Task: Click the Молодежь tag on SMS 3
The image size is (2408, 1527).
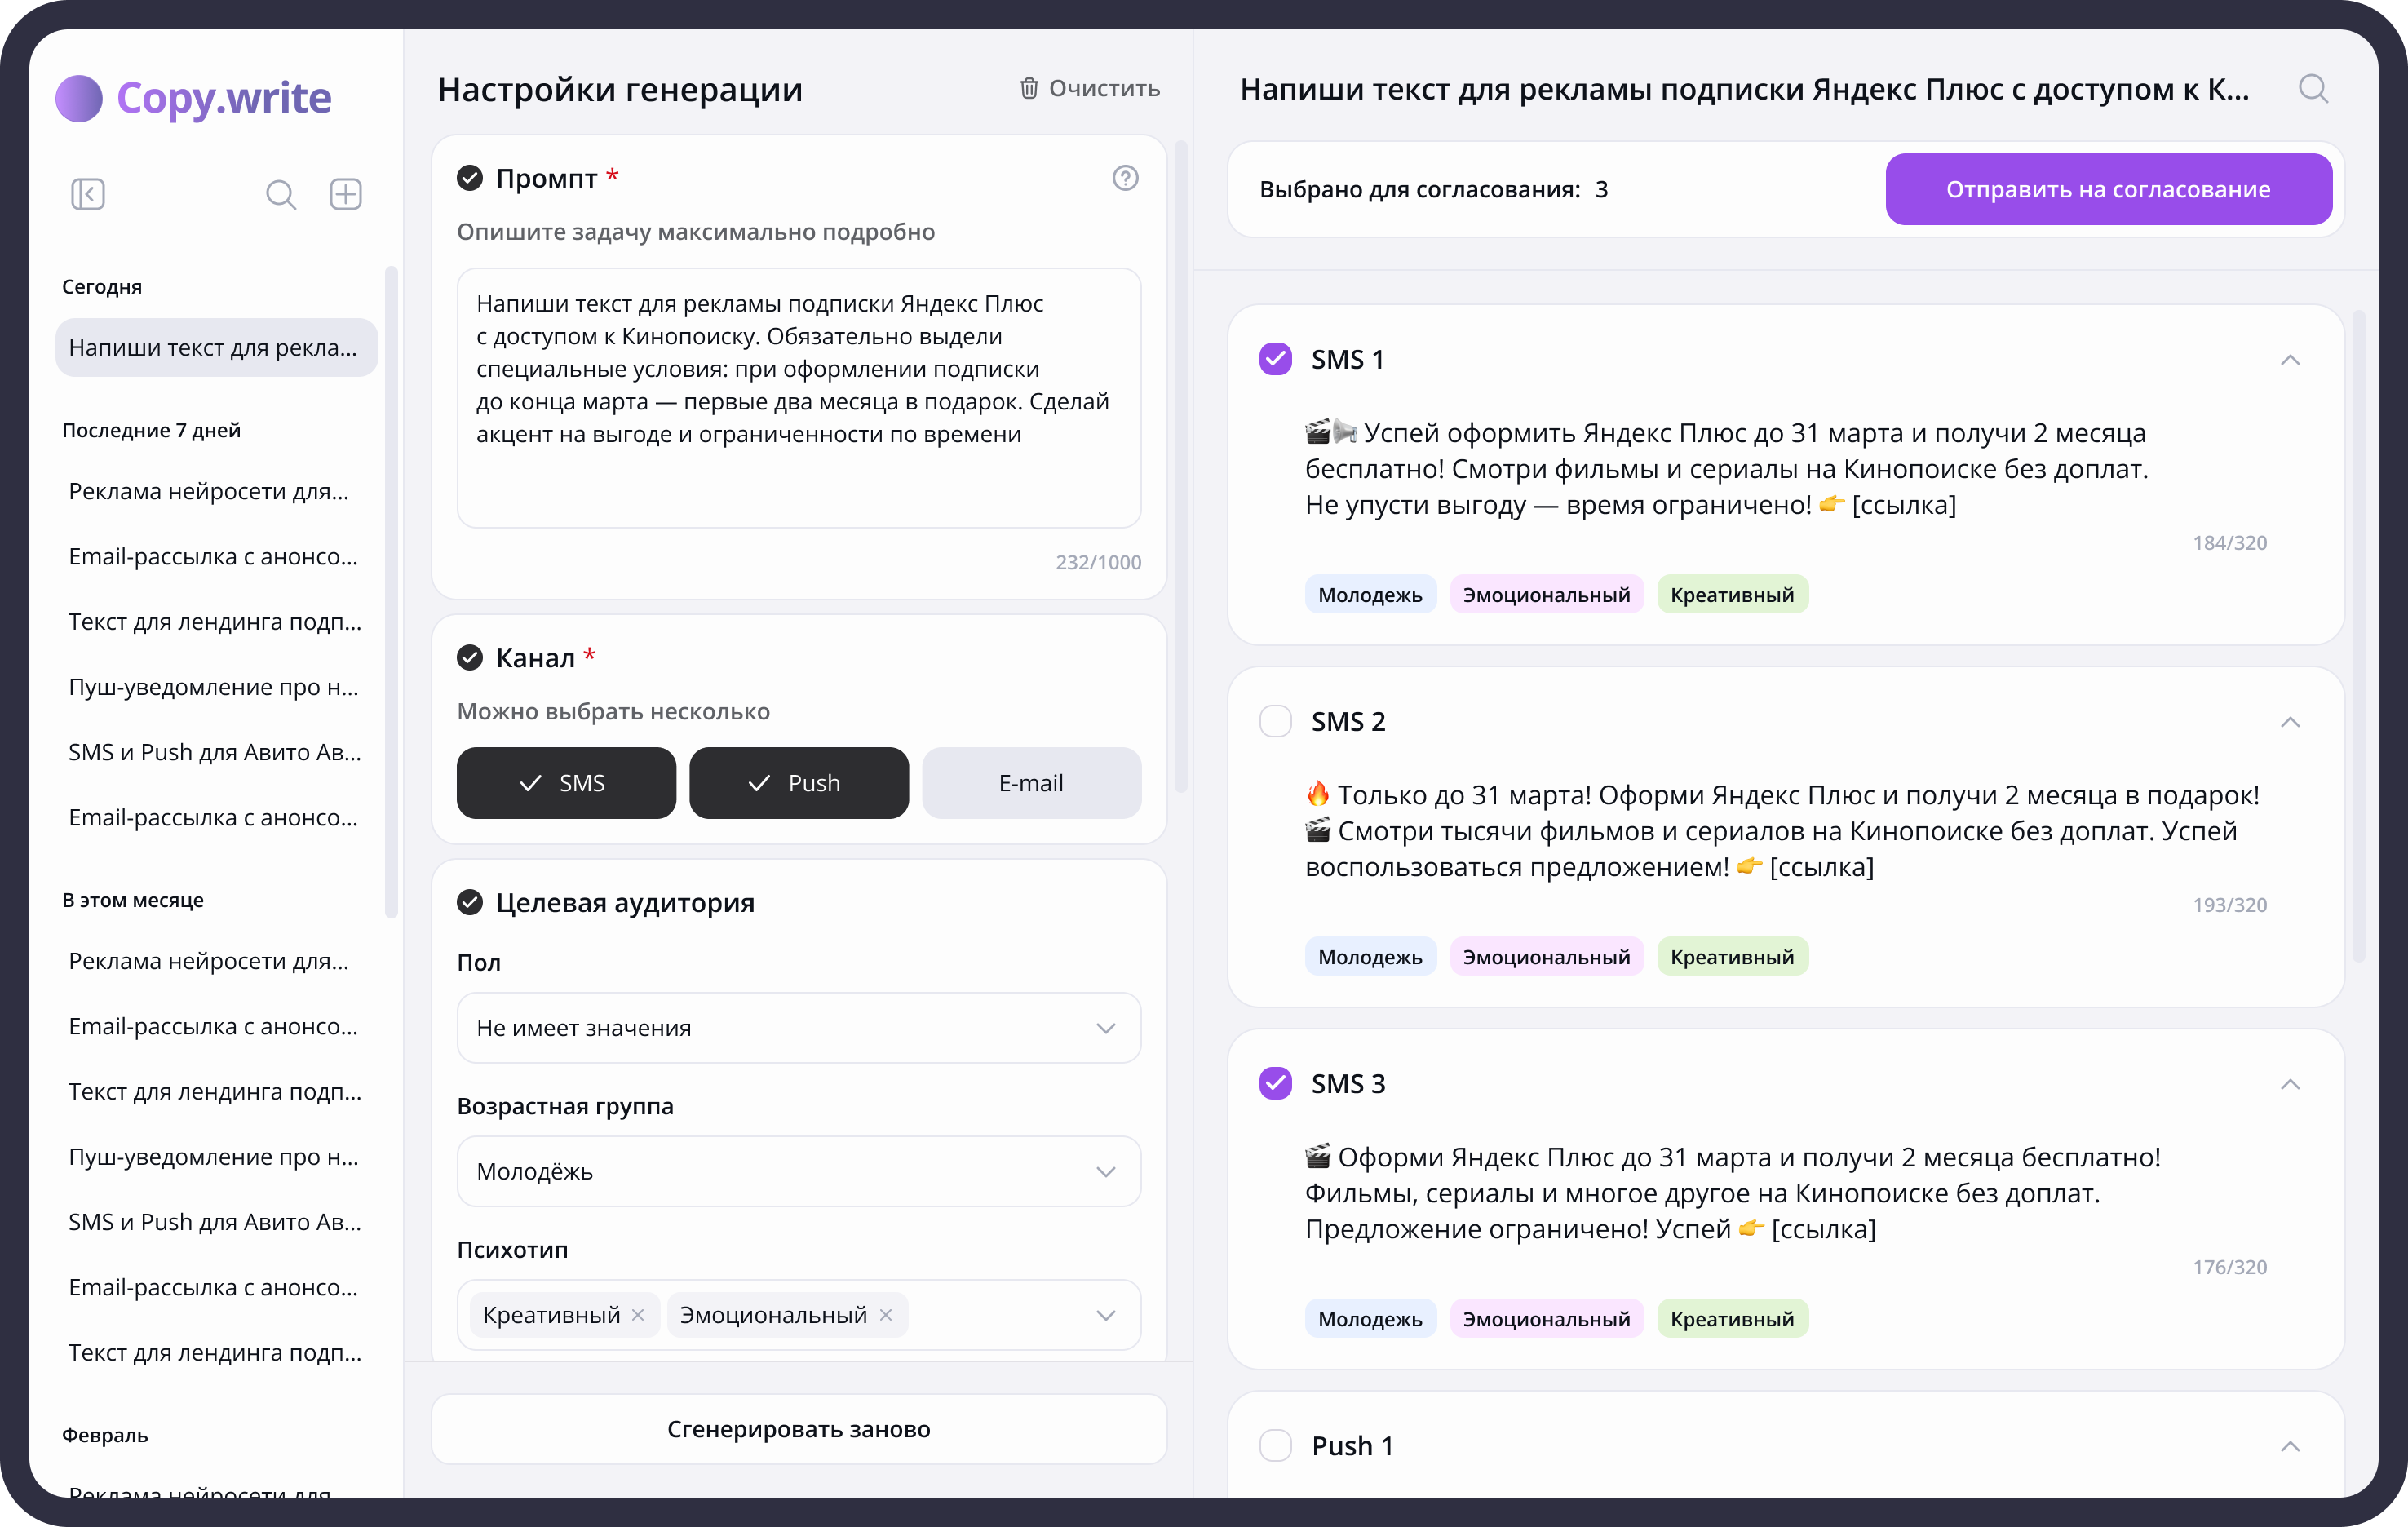Action: pyautogui.click(x=1370, y=1319)
